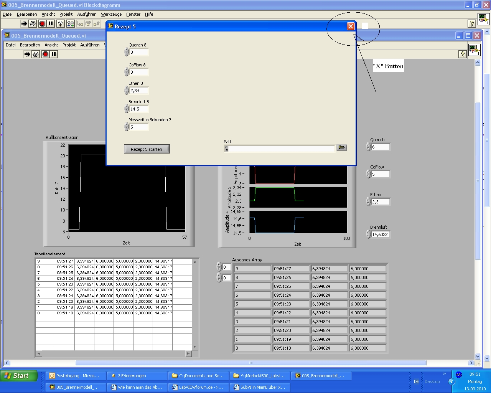
Task: Abort execution in front panel toolbar
Action: (x=45, y=54)
